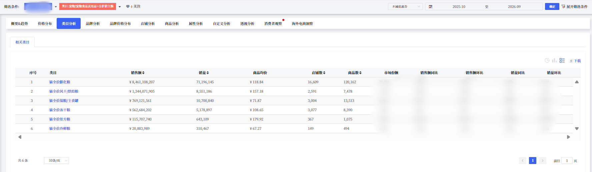Open the 10条/页 page size dropdown

(x=56, y=161)
